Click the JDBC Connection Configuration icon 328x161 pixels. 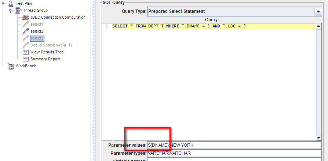coord(25,17)
